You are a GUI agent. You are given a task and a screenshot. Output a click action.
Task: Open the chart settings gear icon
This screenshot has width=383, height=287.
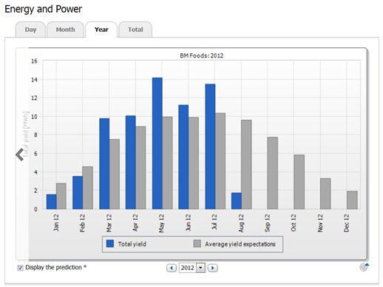point(364,267)
